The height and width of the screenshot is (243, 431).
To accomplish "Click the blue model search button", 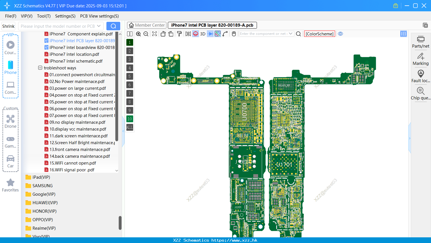I will click(x=113, y=26).
